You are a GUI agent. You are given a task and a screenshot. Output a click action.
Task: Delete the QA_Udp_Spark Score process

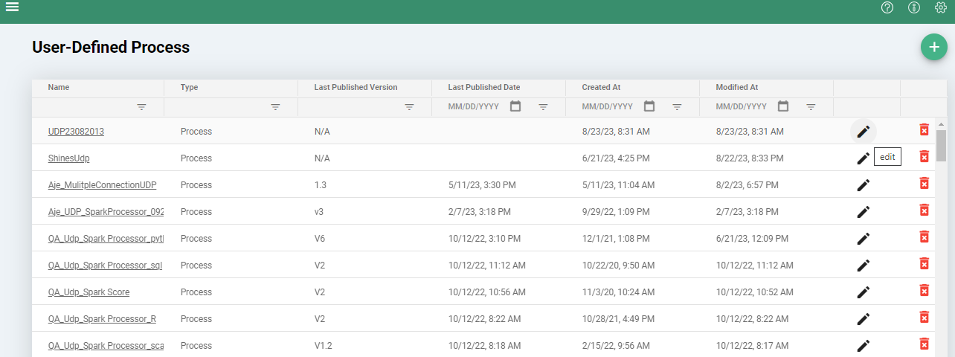[924, 290]
